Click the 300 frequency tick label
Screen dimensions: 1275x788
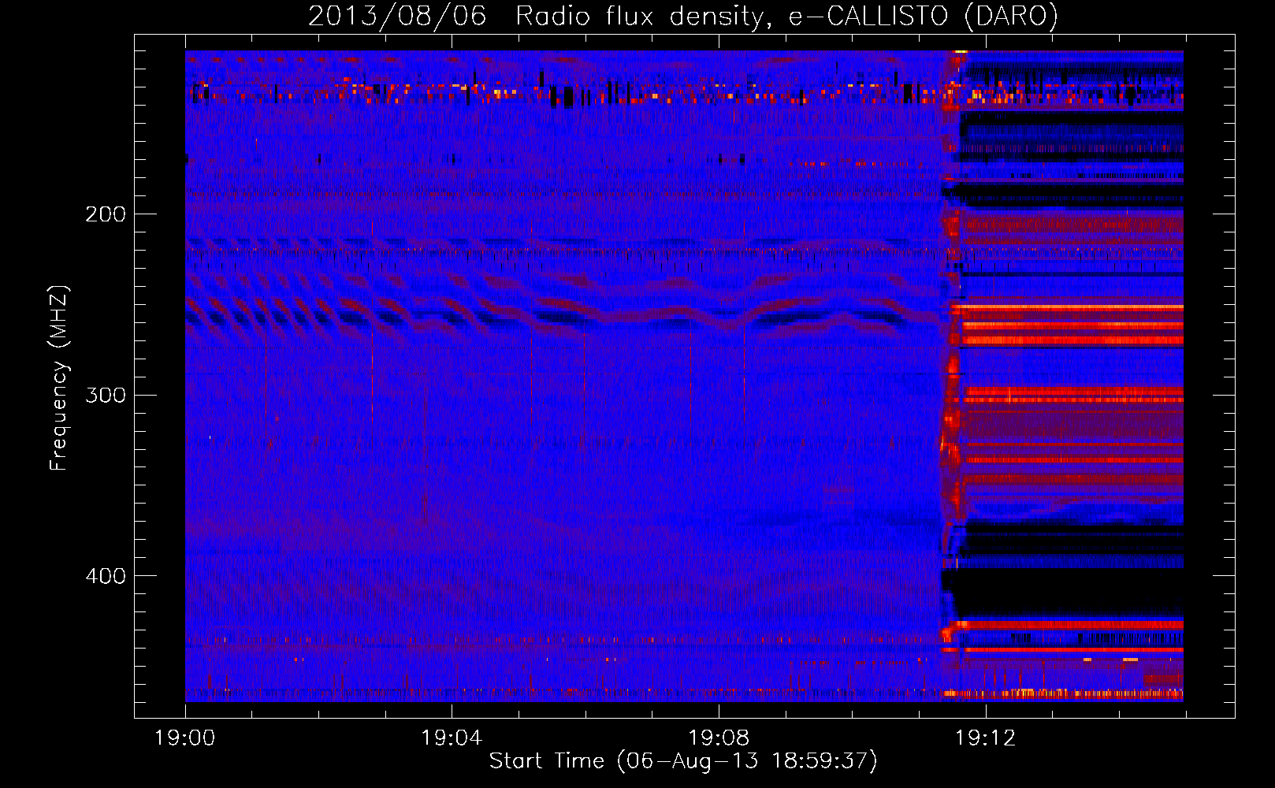click(x=106, y=395)
